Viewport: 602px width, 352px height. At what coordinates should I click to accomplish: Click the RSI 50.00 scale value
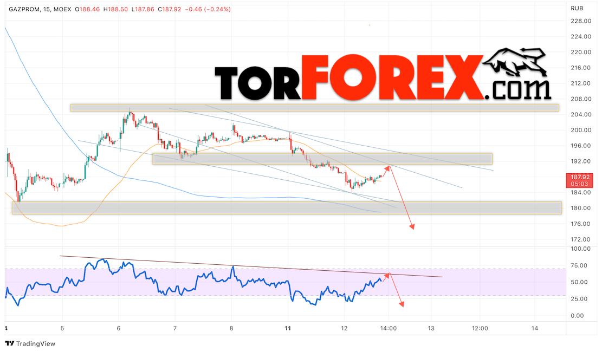pos(579,282)
